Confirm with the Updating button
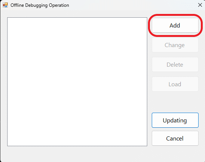Screen dimensions: 205x162 point(175,120)
